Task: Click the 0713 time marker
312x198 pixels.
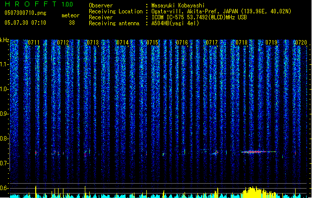Action: click(x=93, y=43)
